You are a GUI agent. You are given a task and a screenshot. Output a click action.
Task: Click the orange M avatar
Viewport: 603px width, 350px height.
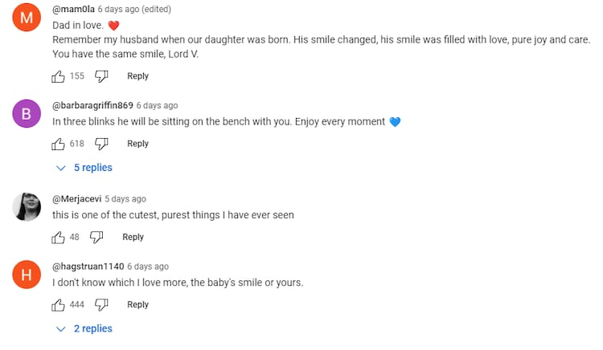(27, 18)
